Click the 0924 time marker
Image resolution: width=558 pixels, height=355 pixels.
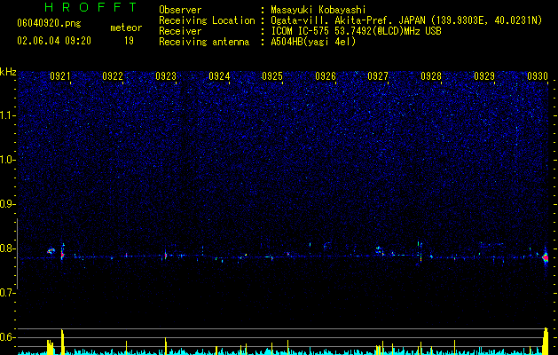219,76
